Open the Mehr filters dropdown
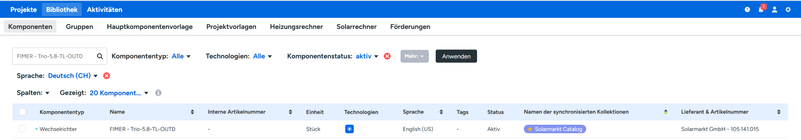The image size is (801, 140). click(x=414, y=56)
